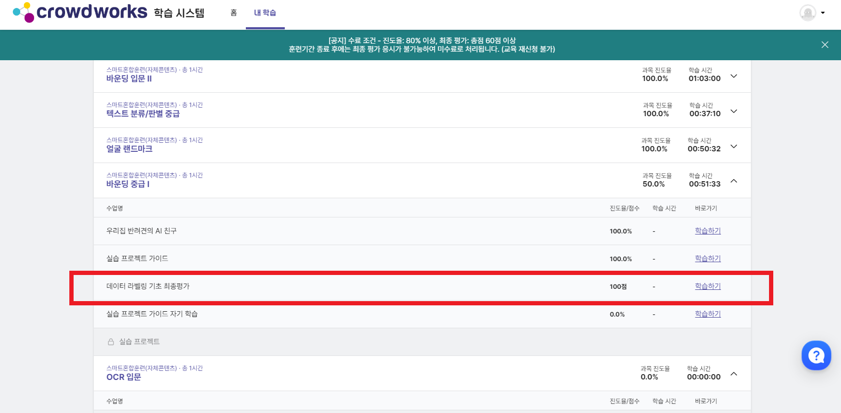Open the help chat bubble icon
The height and width of the screenshot is (413, 841).
click(816, 355)
